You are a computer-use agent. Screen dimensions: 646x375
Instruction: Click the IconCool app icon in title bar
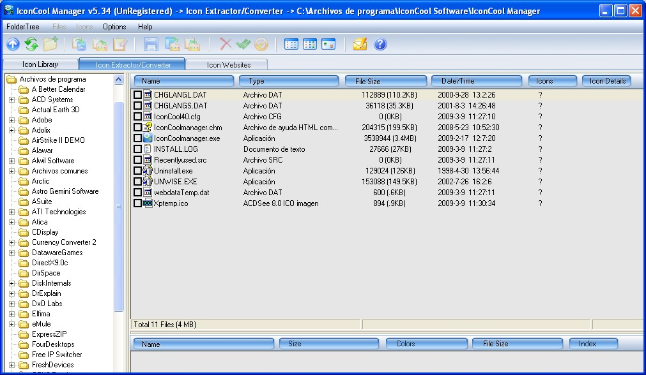click(x=8, y=10)
